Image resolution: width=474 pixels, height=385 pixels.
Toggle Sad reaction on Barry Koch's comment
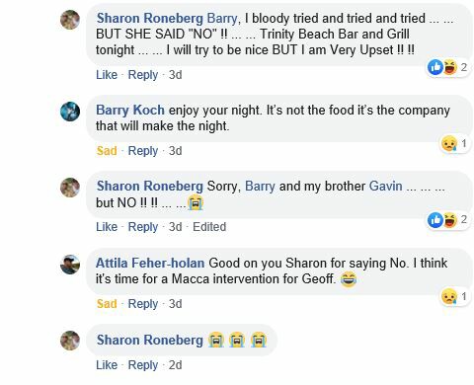pos(107,151)
